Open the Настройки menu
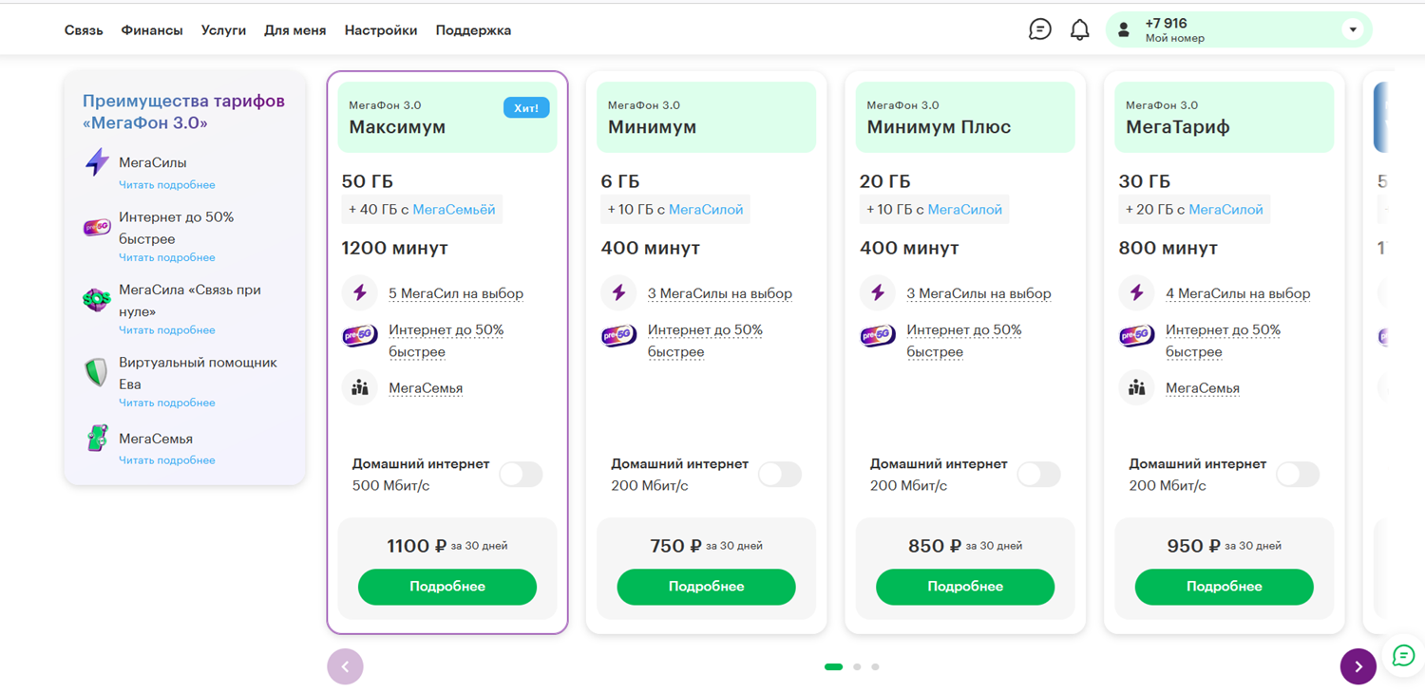The width and height of the screenshot is (1425, 693). point(381,30)
